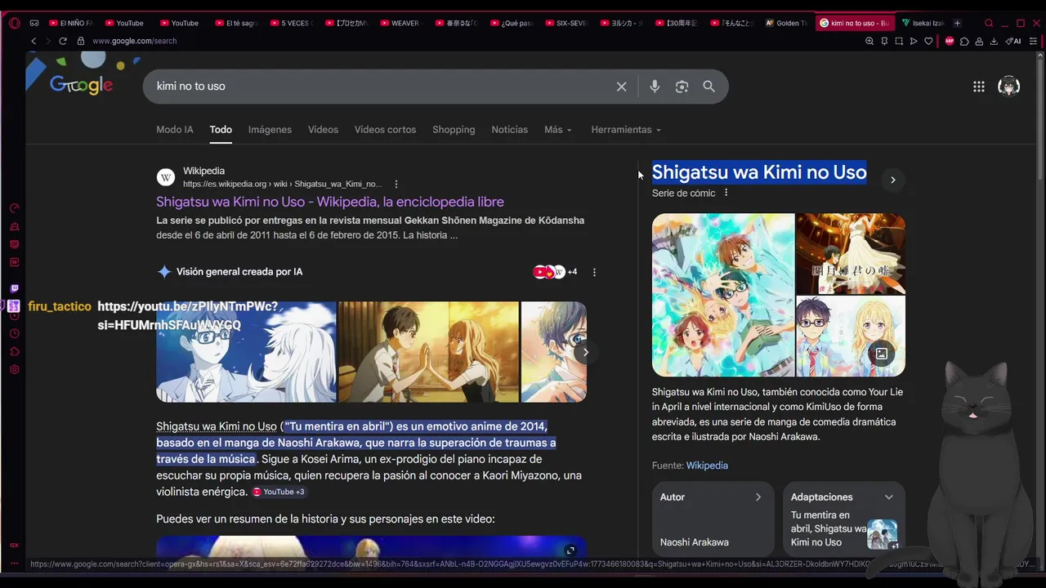
Task: Click the Shigatsu wa Kimi no Uso panel title
Action: coord(759,172)
